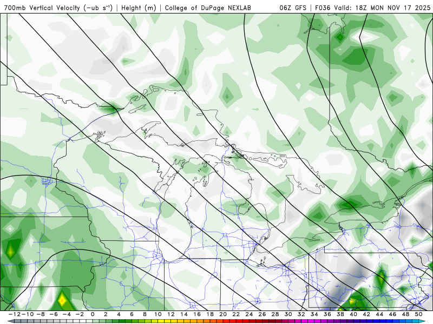Image resolution: width=433 pixels, height=324 pixels.
Task: Click the '28' color scale label
Action: [275, 314]
